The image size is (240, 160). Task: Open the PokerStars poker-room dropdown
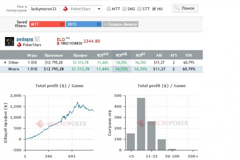(x=82, y=9)
